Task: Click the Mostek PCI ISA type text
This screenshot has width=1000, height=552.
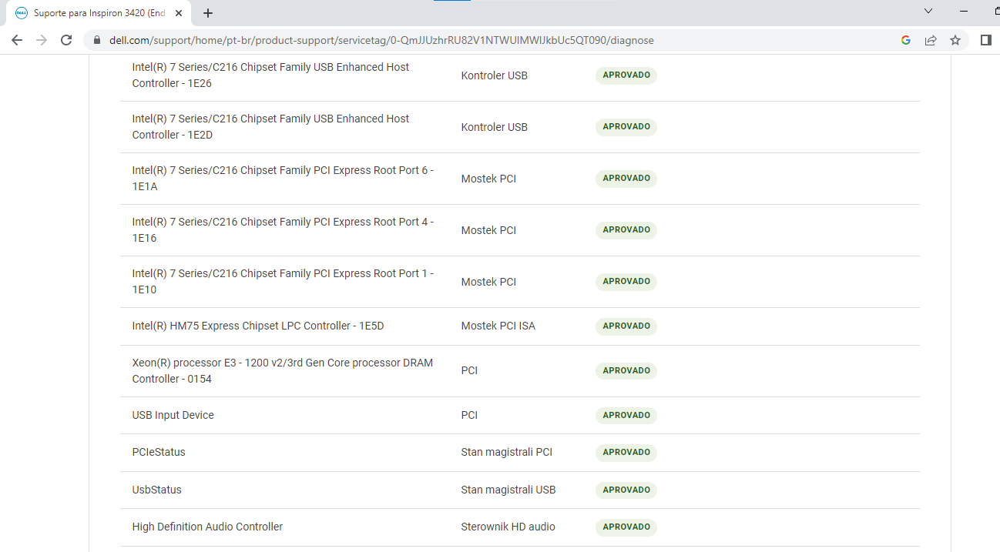Action: tap(498, 326)
